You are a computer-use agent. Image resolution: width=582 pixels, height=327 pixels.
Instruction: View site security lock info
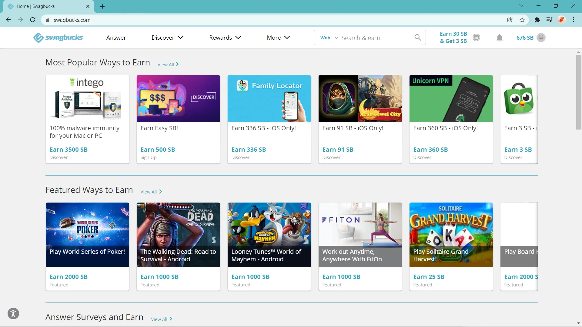pyautogui.click(x=48, y=20)
